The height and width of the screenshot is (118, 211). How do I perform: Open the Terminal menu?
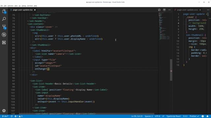(30, 6)
